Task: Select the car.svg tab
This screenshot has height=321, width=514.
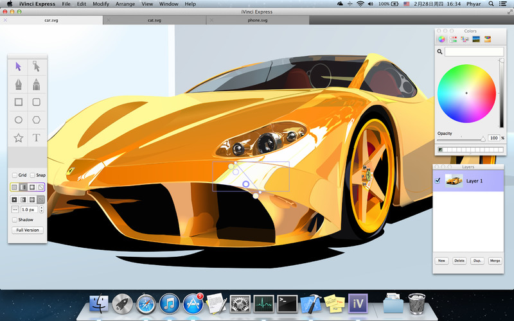Action: click(51, 20)
